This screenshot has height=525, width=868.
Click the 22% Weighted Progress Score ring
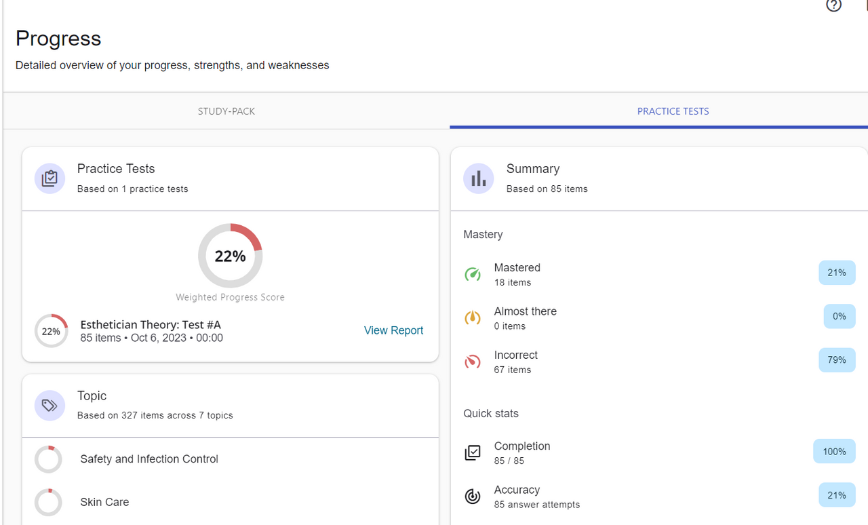(x=231, y=256)
